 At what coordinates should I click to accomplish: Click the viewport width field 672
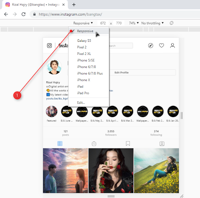(103, 23)
